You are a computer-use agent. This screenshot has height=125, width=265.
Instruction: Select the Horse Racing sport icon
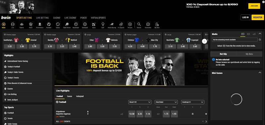point(112,25)
